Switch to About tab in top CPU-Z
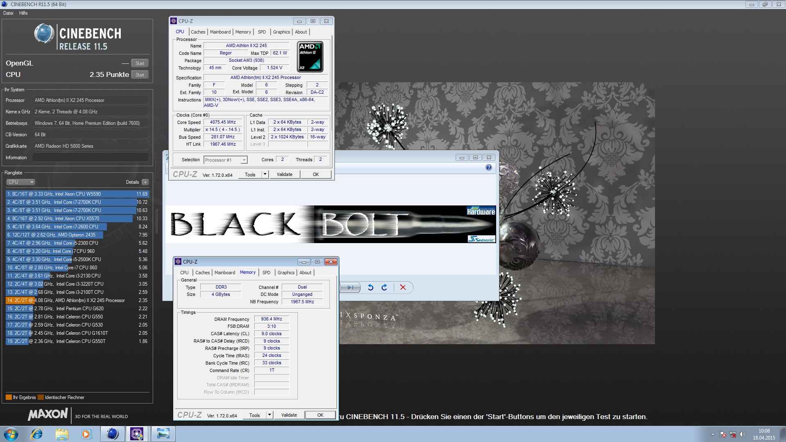 pos(301,32)
